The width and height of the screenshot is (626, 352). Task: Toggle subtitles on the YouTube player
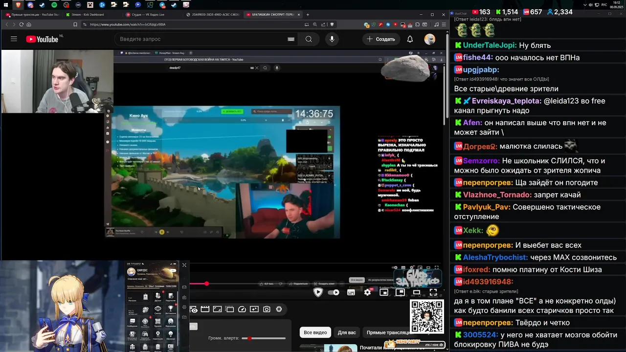(351, 292)
